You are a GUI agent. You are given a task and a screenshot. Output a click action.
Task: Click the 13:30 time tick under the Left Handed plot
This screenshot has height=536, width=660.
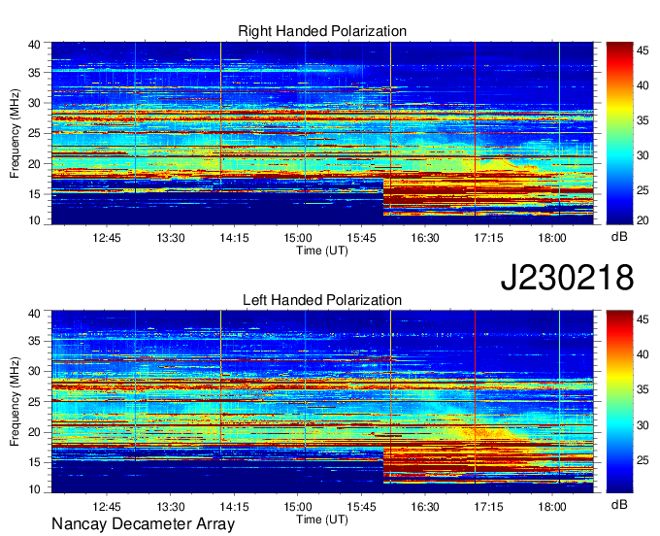[171, 507]
